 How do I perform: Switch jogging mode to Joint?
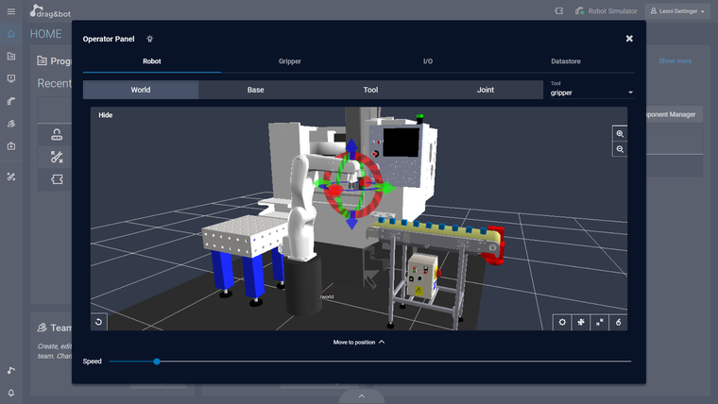point(486,90)
